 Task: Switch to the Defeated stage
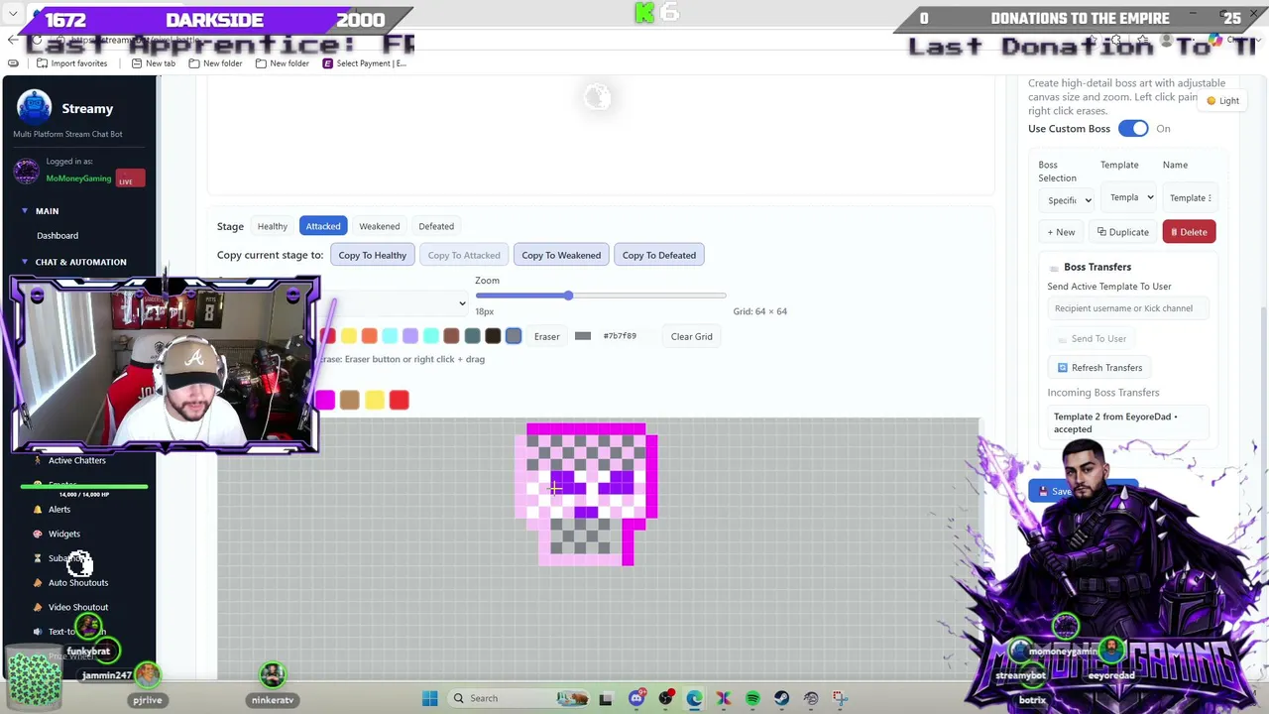point(436,226)
